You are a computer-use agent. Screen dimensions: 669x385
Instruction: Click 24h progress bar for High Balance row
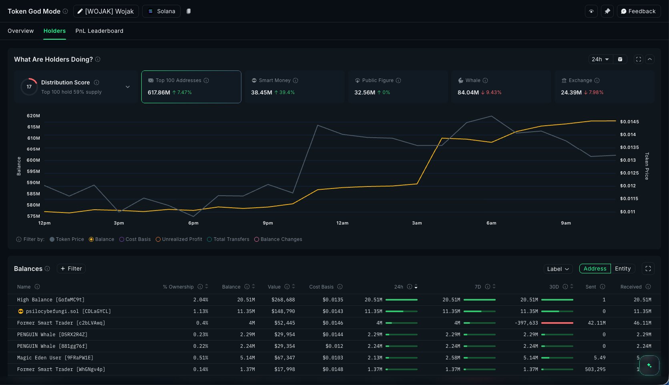point(401,300)
